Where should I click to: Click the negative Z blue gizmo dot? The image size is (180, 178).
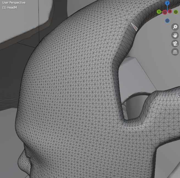[167, 21]
